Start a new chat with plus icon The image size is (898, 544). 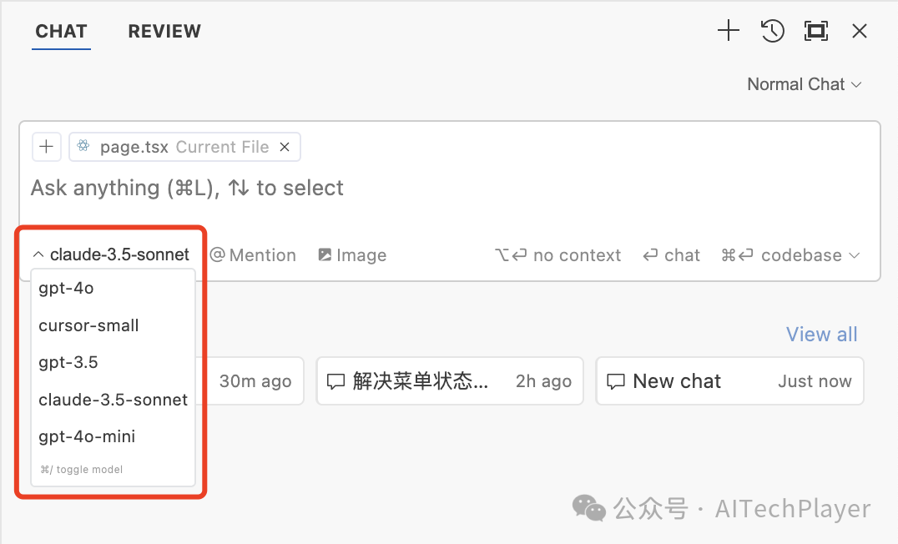[x=729, y=32]
